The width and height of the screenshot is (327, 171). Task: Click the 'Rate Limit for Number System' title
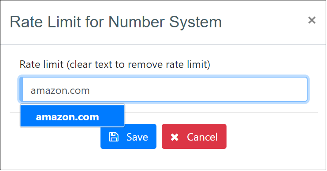tap(116, 22)
